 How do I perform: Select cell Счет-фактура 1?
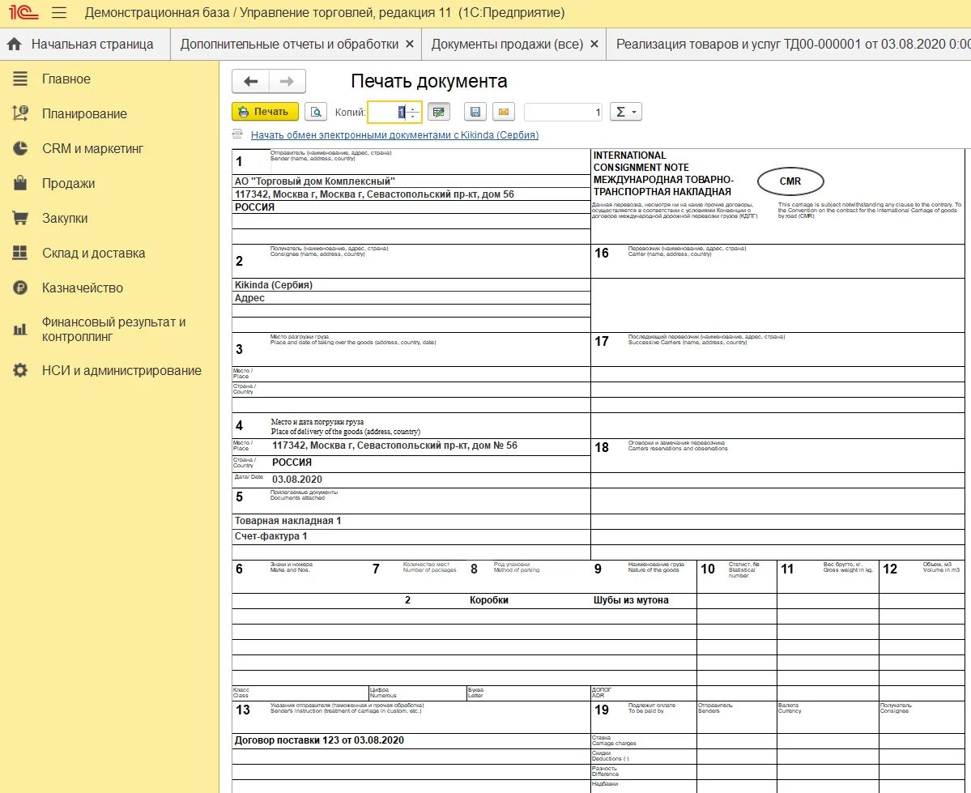(x=411, y=536)
